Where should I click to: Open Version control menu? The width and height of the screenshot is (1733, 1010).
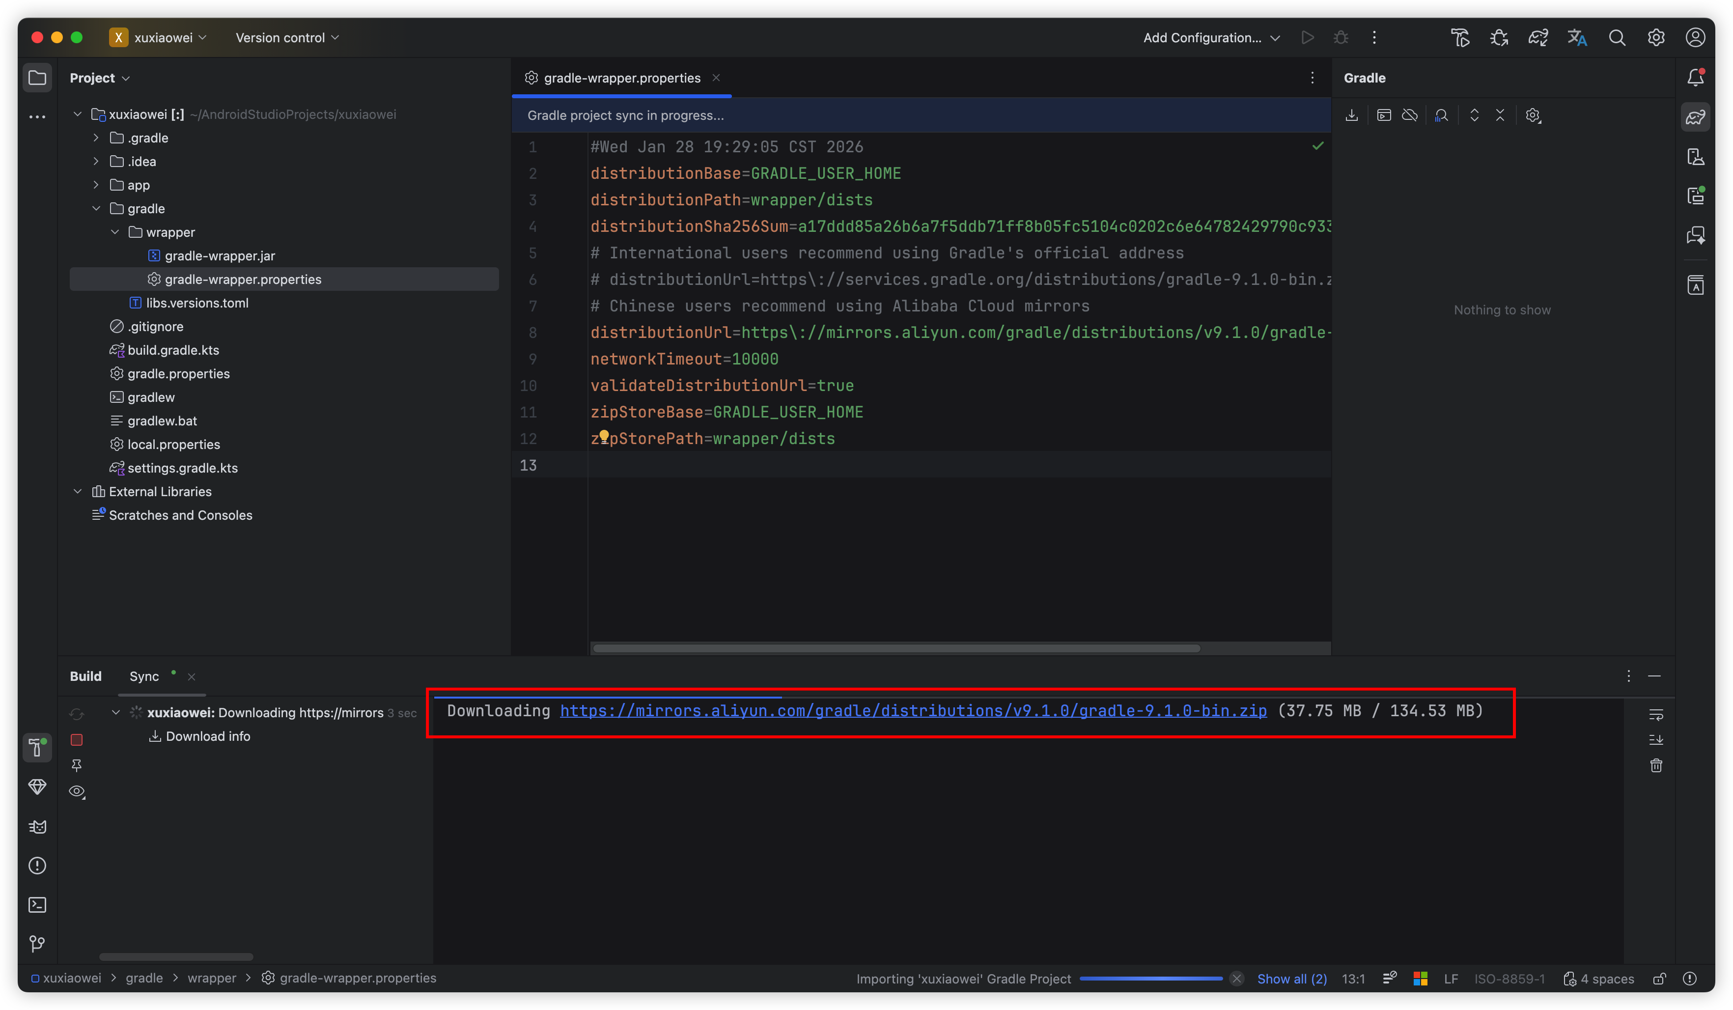(x=287, y=38)
